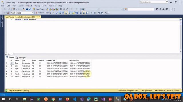The width and height of the screenshot is (183, 102).
Task: Click the Specify Values for Template Parameters icon
Action: point(106,13)
